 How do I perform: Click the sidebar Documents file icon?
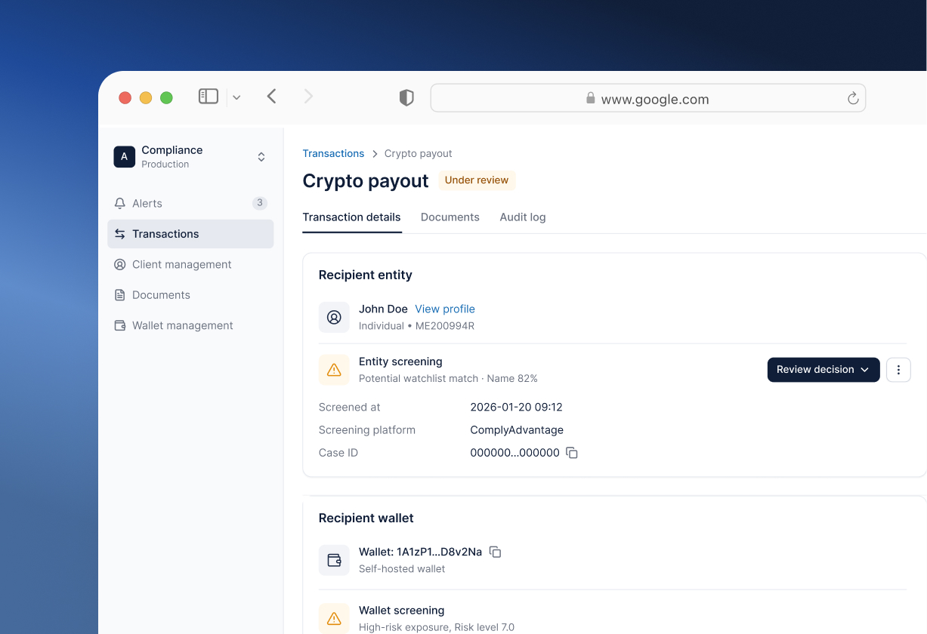point(119,295)
